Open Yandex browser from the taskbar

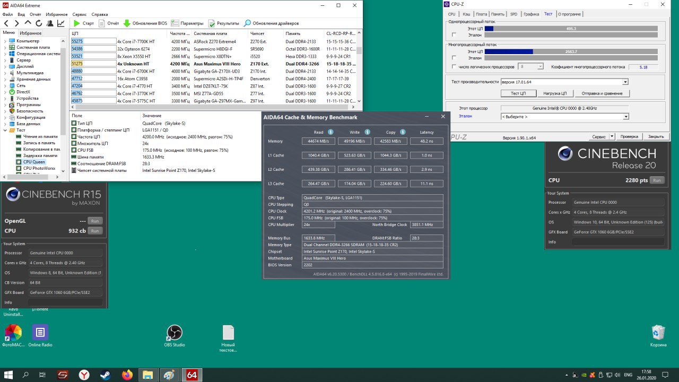(x=84, y=375)
